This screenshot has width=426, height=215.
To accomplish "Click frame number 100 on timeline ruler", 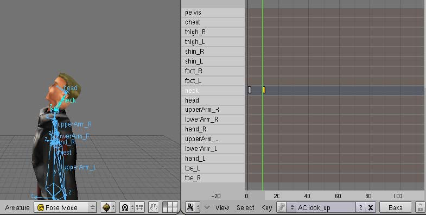I will point(398,196).
